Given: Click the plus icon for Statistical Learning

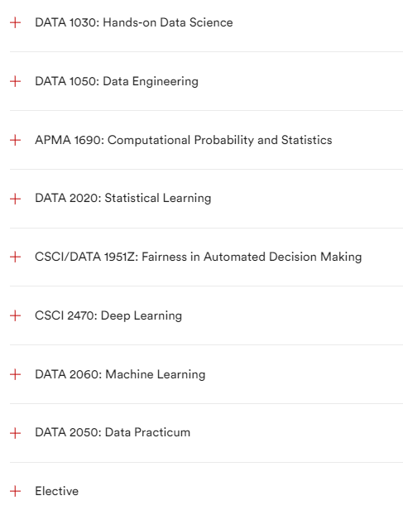Looking at the screenshot, I should (15, 199).
